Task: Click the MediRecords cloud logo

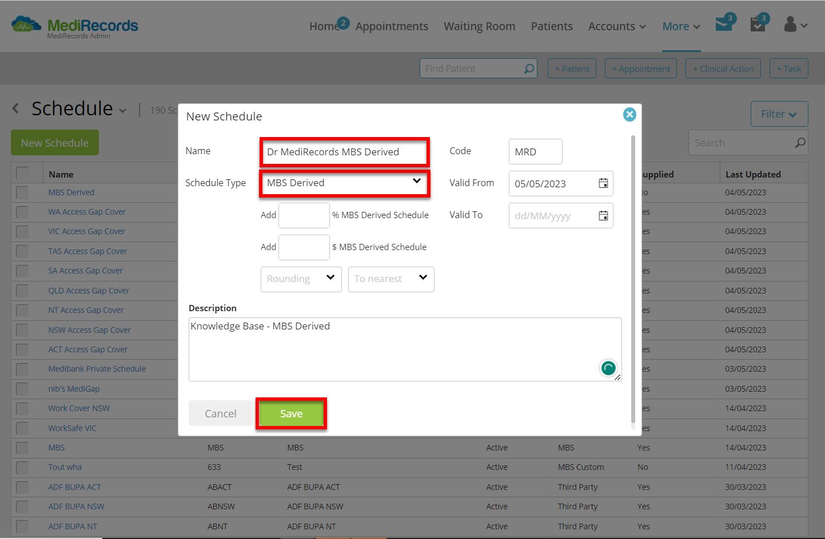Action: pos(26,24)
